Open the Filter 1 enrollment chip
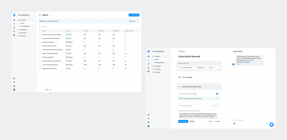 (212, 68)
